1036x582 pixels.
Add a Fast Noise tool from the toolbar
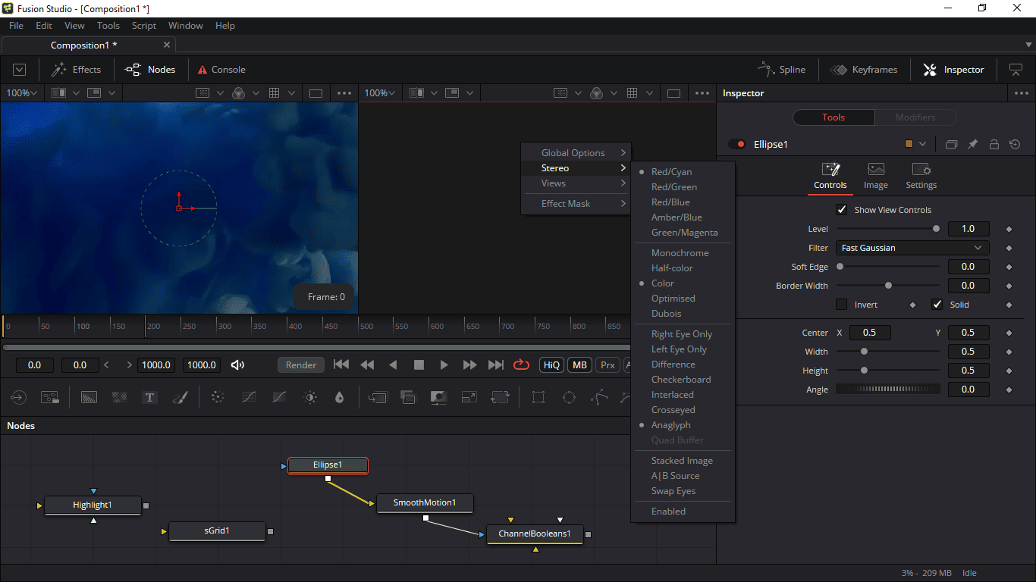(x=119, y=397)
